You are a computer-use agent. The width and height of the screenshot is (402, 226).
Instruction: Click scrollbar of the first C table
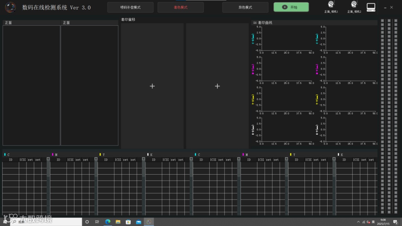pyautogui.click(x=48, y=186)
